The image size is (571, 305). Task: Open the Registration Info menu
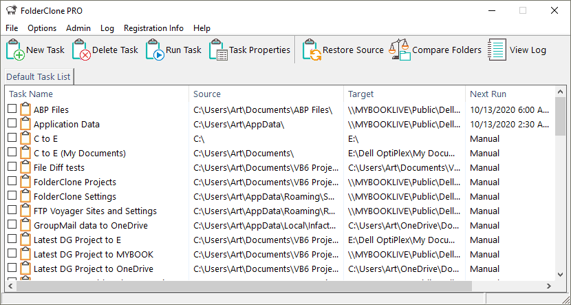pyautogui.click(x=153, y=28)
